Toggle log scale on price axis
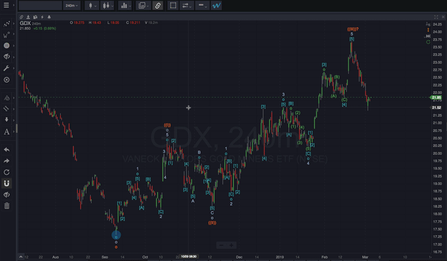 (x=428, y=24)
